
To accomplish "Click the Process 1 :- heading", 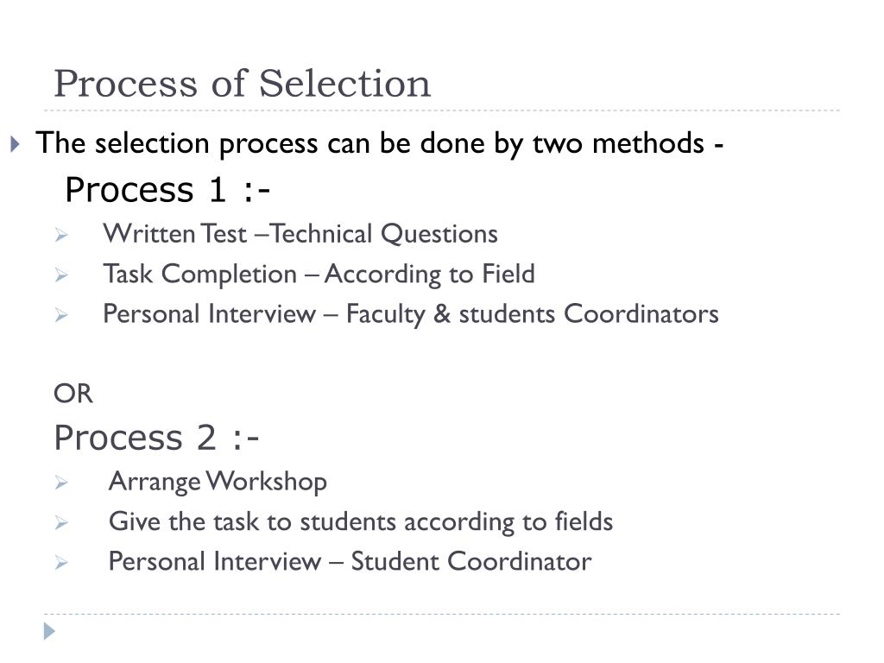I will [x=167, y=189].
